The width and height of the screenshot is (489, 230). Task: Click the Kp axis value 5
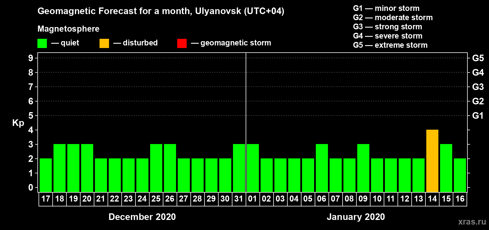tap(31, 116)
